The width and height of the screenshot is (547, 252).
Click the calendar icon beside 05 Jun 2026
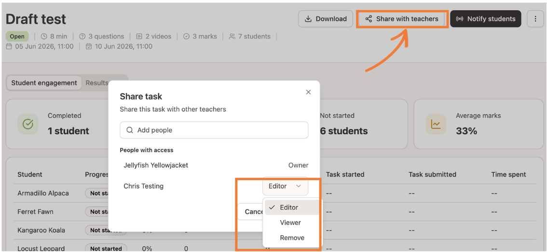pos(9,46)
